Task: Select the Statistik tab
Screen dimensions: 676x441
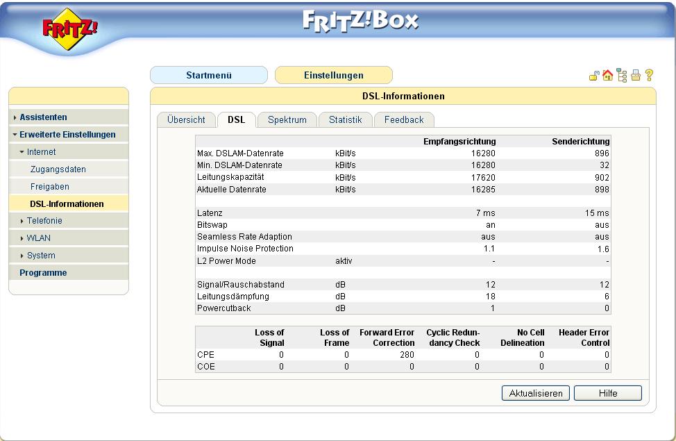Action: (x=345, y=120)
